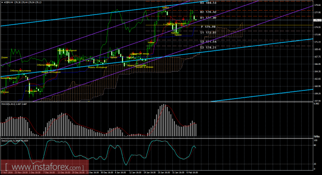Image resolution: width=322 pixels, height=175 pixels.
Task: Click the R1 177.09 resistance label
Action: coord(208,18)
